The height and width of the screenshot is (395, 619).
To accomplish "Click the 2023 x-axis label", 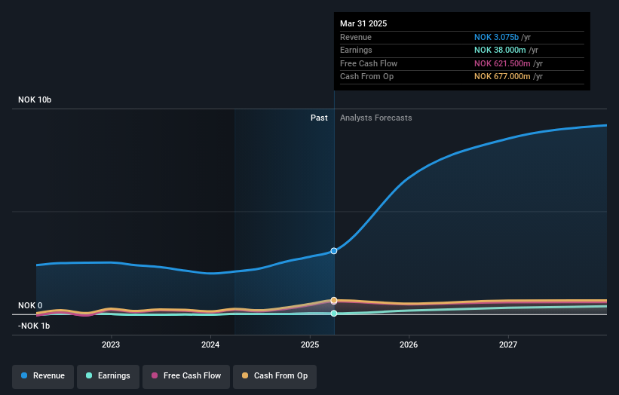I will [x=111, y=344].
